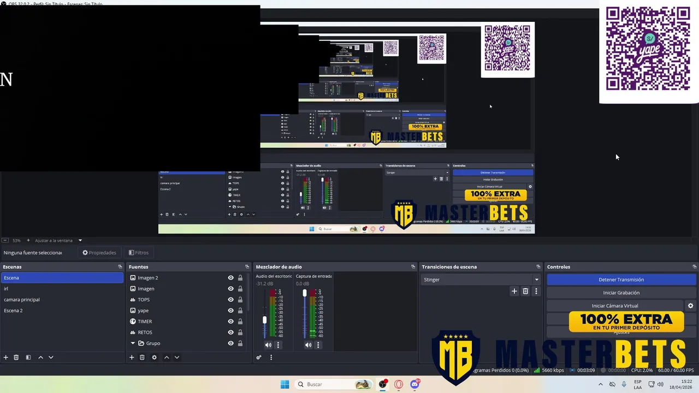Viewport: 699px width, 393px height.
Task: Switch to camara principal scene
Action: point(62,300)
